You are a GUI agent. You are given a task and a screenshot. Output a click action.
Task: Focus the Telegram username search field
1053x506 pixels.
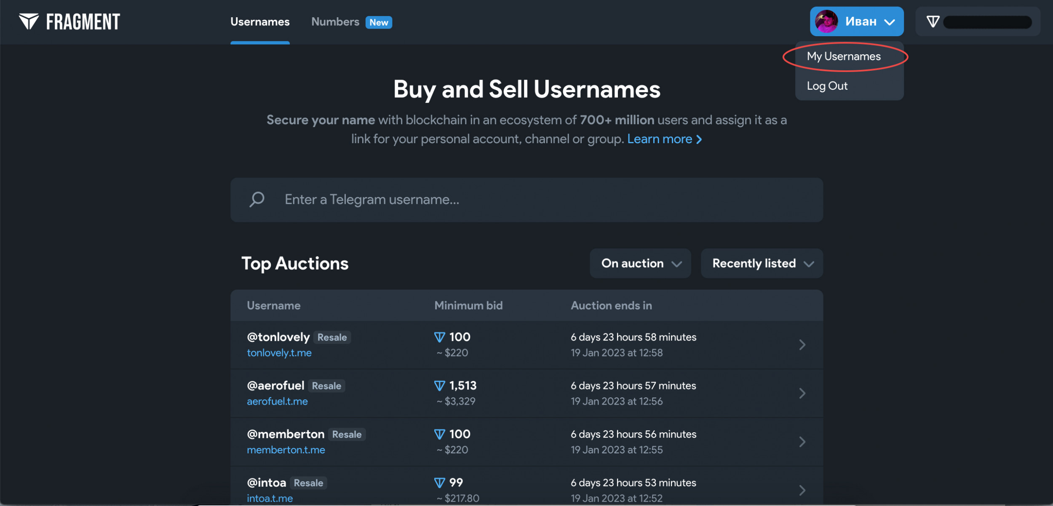(526, 200)
